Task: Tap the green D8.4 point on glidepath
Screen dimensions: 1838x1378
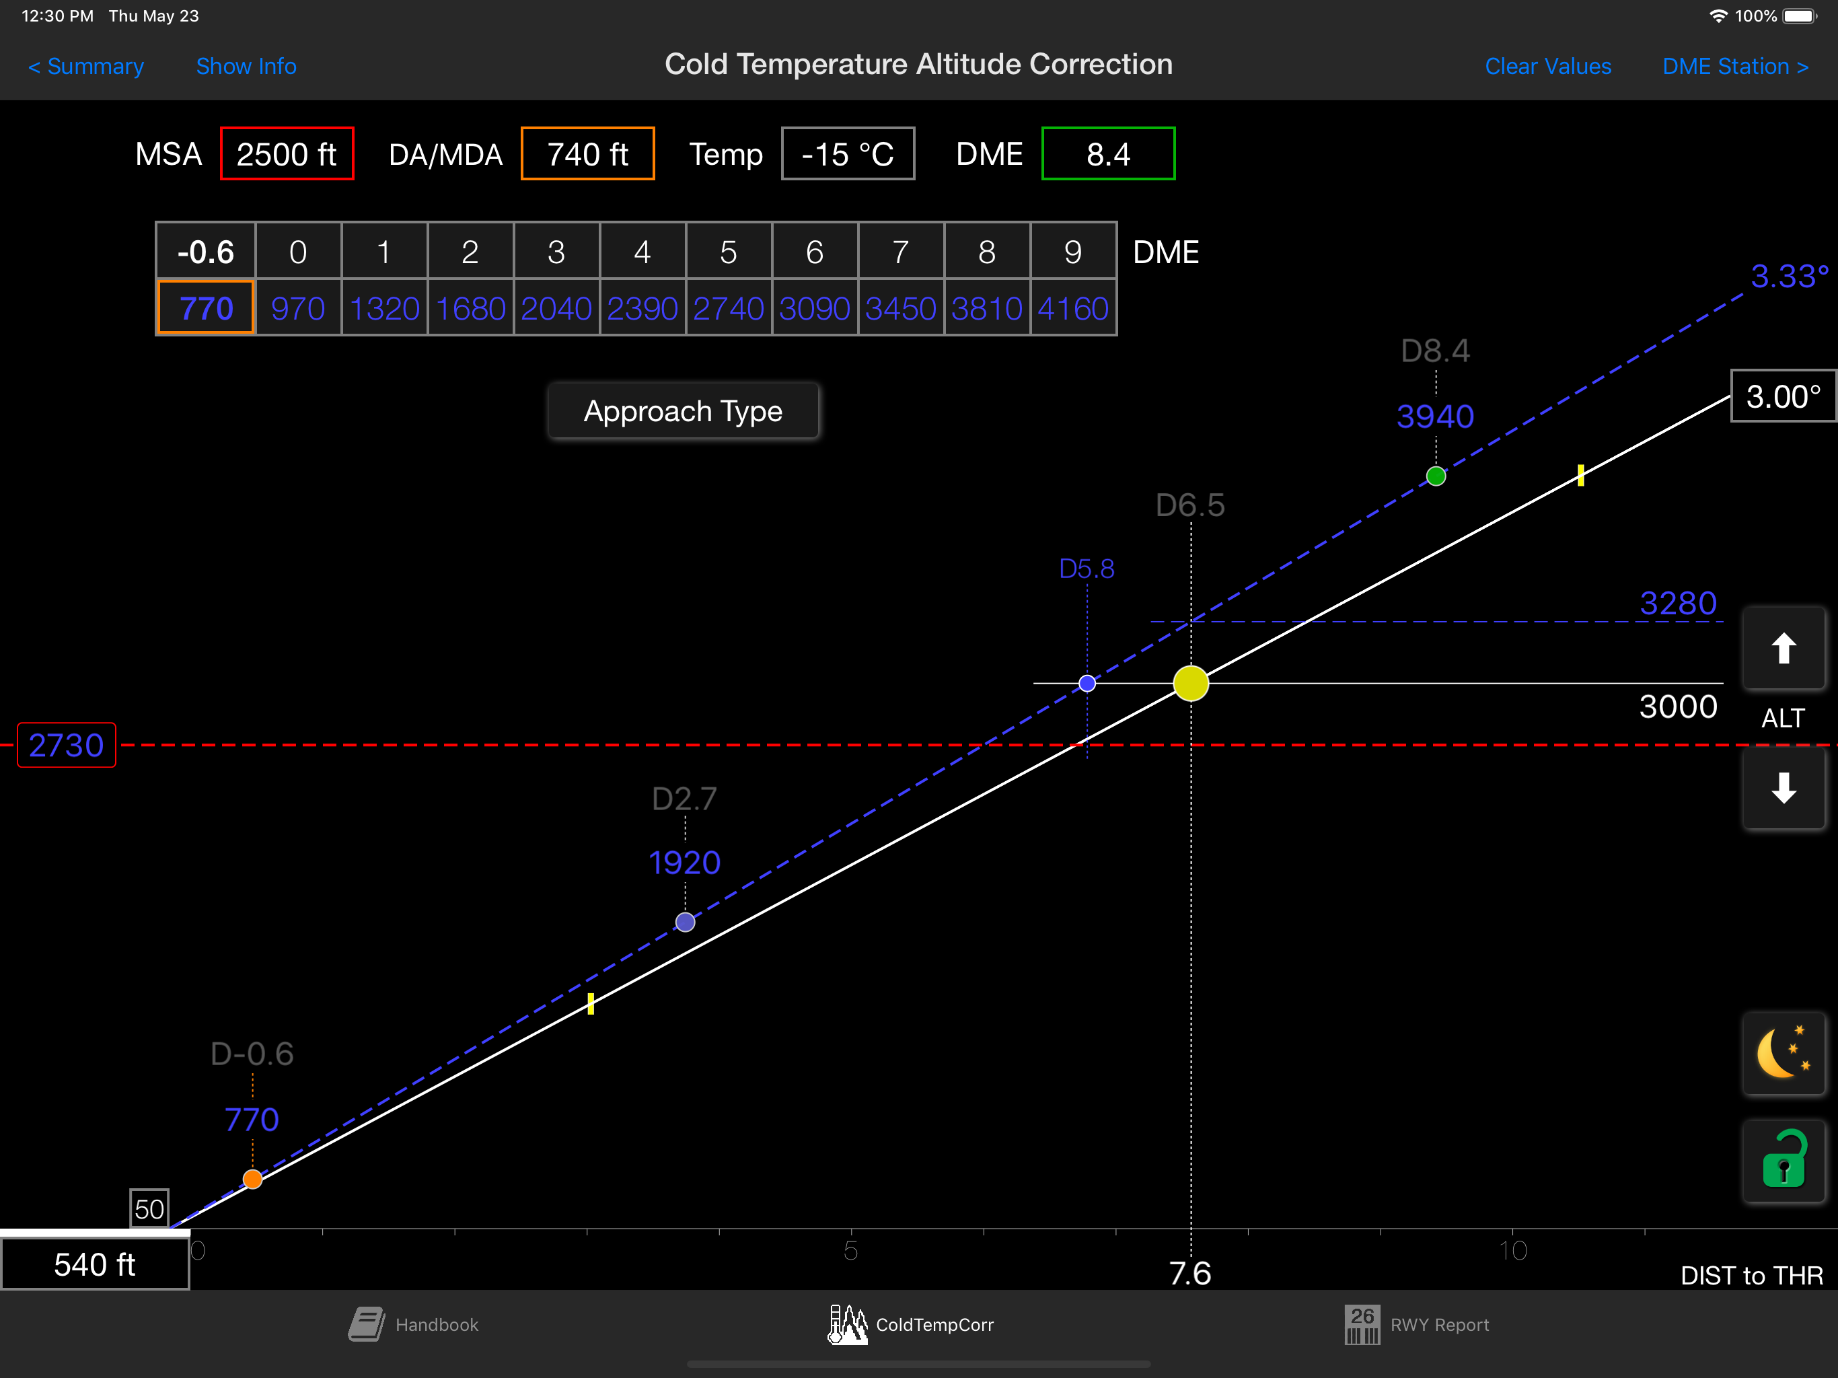Action: pyautogui.click(x=1435, y=476)
